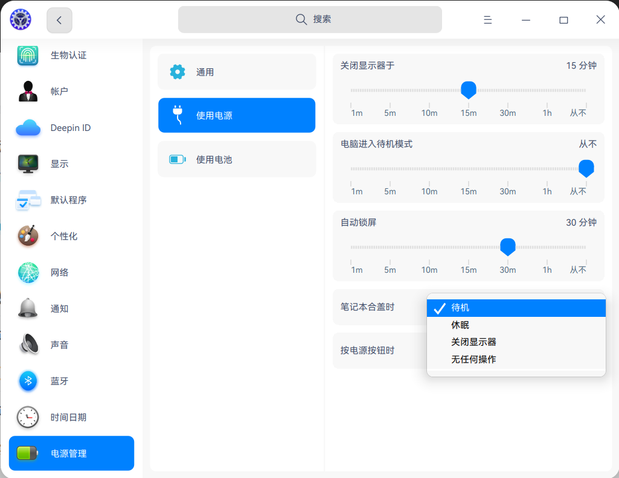
Task: Click the 帐户 label in sidebar
Action: (59, 92)
